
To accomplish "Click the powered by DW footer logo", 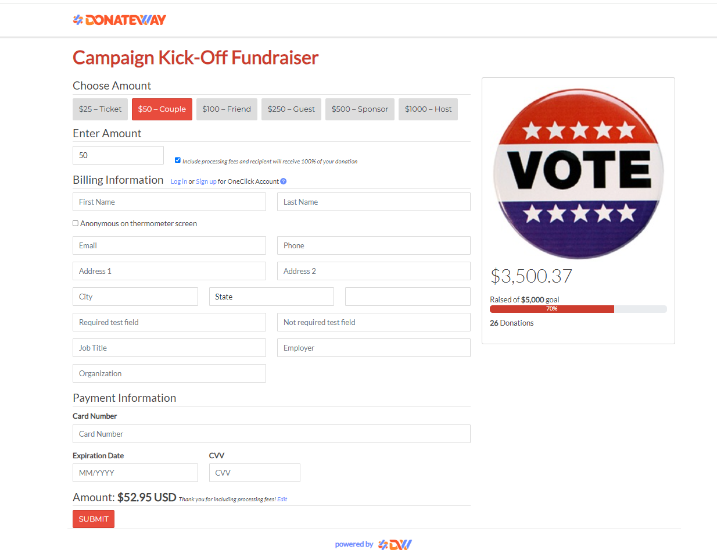I will (395, 544).
